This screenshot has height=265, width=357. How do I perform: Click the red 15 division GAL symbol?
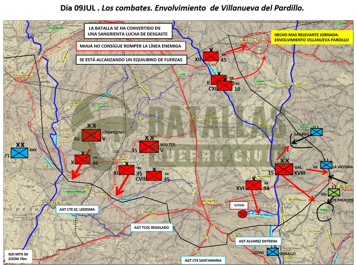click(x=284, y=169)
